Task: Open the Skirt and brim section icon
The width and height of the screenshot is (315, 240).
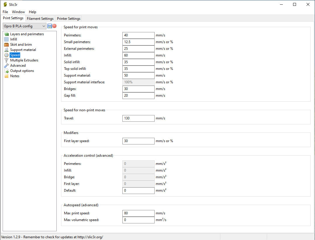Action: tap(6, 45)
